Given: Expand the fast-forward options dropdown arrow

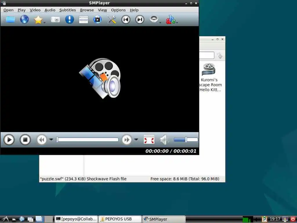Looking at the screenshot, I should [136, 139].
